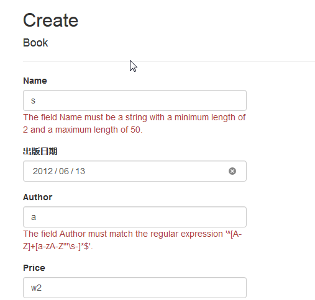
Task: Click the letter 'a' typed in Author
Action: coord(34,218)
